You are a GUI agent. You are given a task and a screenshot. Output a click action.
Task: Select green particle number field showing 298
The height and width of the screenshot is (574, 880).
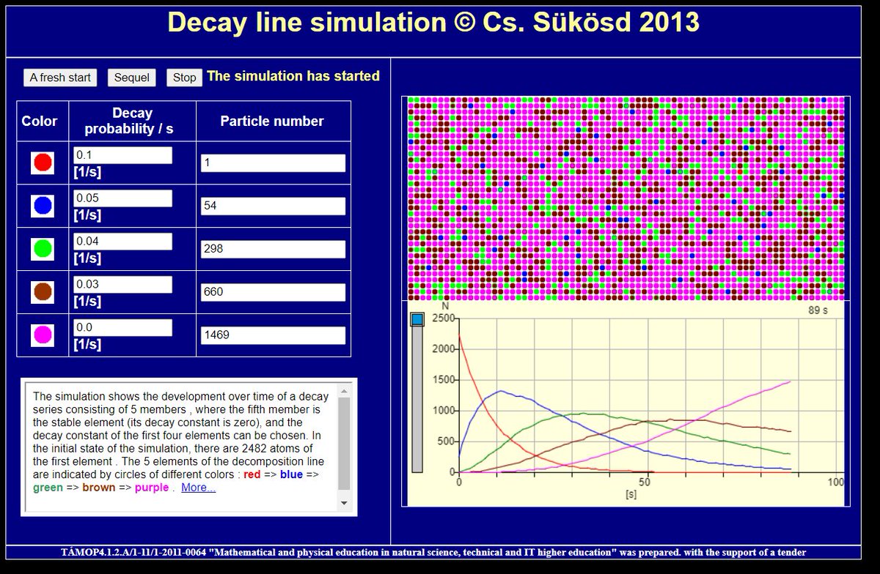click(x=273, y=250)
